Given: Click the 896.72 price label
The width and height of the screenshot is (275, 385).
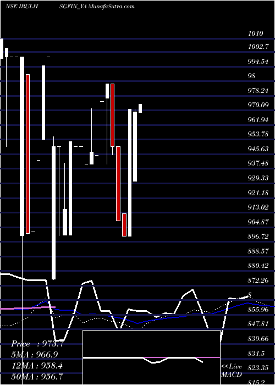Looking at the screenshot, I should (x=258, y=237).
